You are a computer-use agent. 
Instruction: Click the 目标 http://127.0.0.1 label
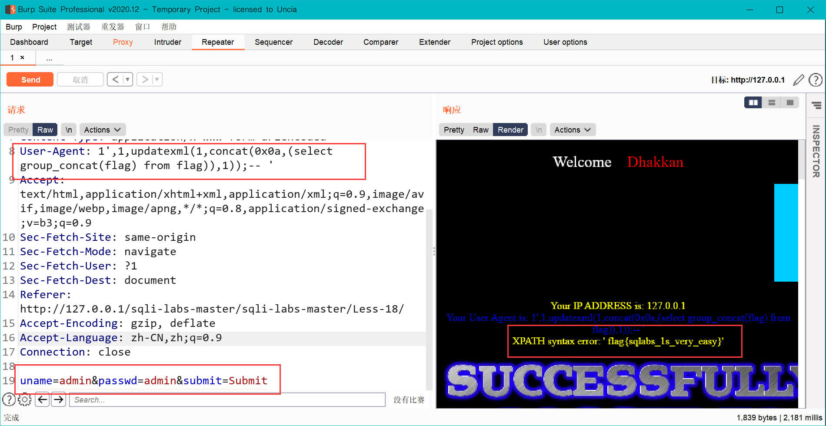coord(748,80)
